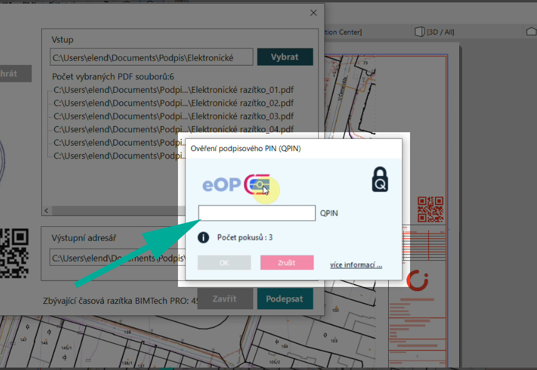
Task: Select Elektronické razítko_04.pdf in file list
Action: coord(173,129)
